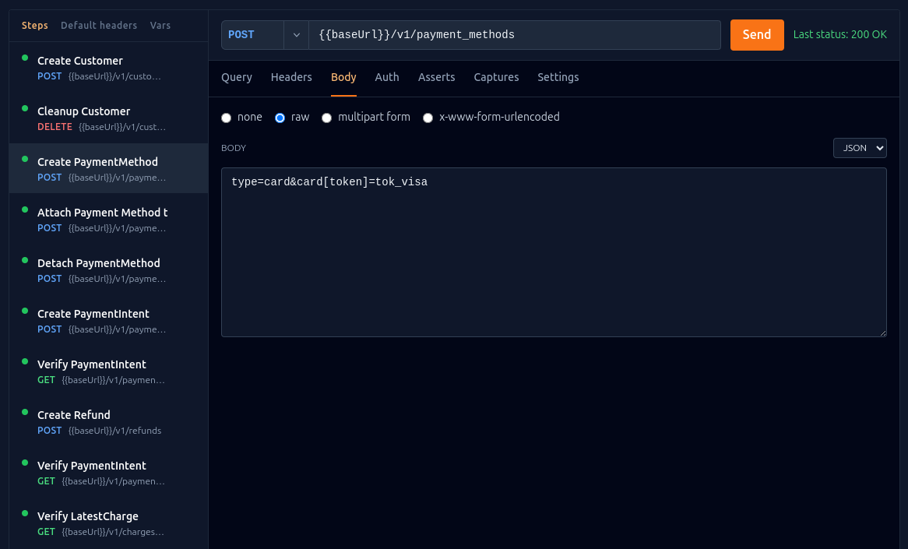Viewport: 908px width, 549px height.
Task: Click the orange Send button
Action: pyautogui.click(x=757, y=35)
